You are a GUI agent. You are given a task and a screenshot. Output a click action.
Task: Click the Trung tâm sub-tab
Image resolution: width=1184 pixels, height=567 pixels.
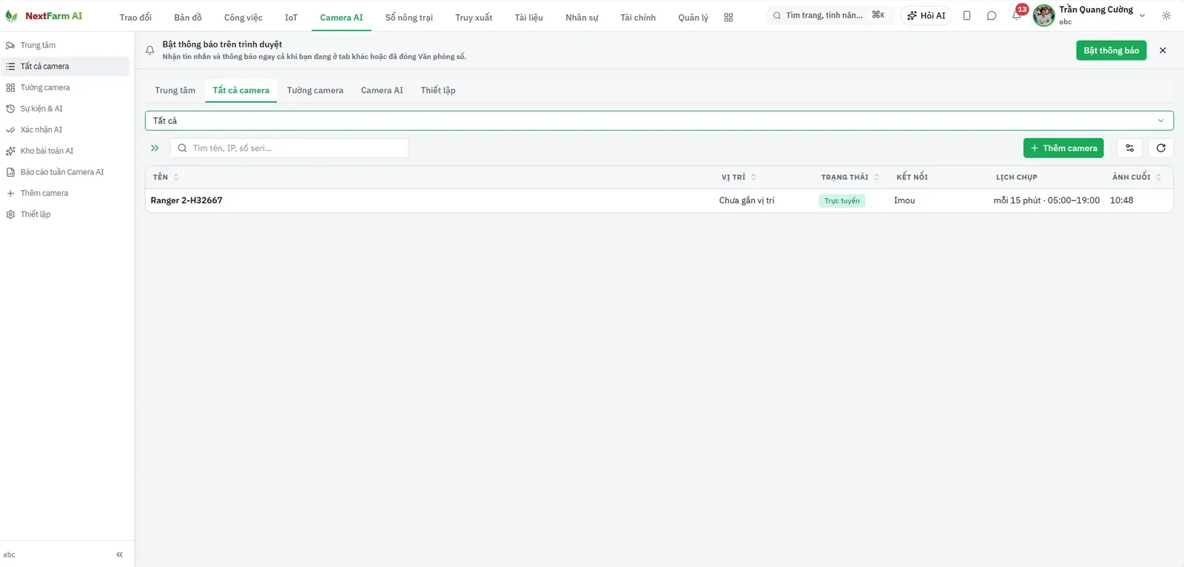point(175,90)
